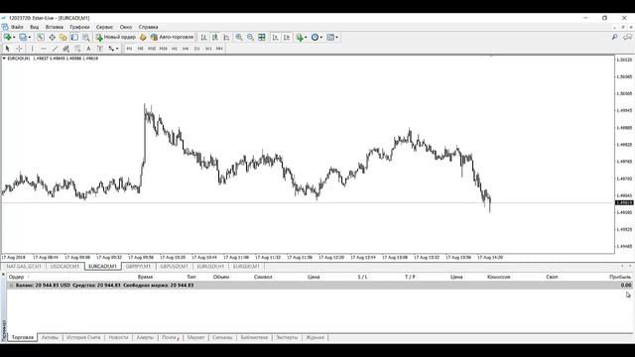Viewport: 635px width, 357px height.
Task: Switch to the USDCAD,M1 chart tab
Action: (x=64, y=267)
